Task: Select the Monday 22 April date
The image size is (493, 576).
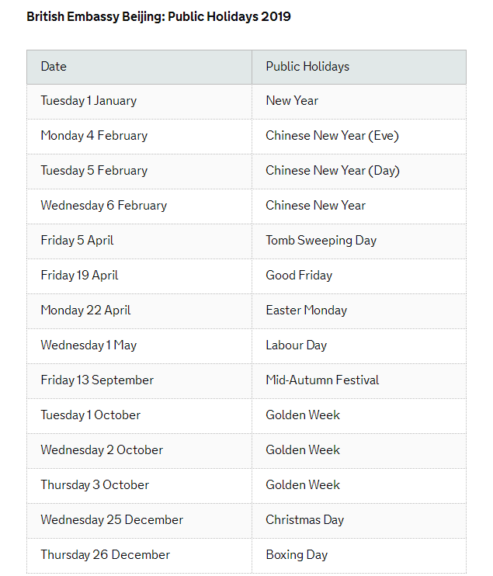Action: 85,311
